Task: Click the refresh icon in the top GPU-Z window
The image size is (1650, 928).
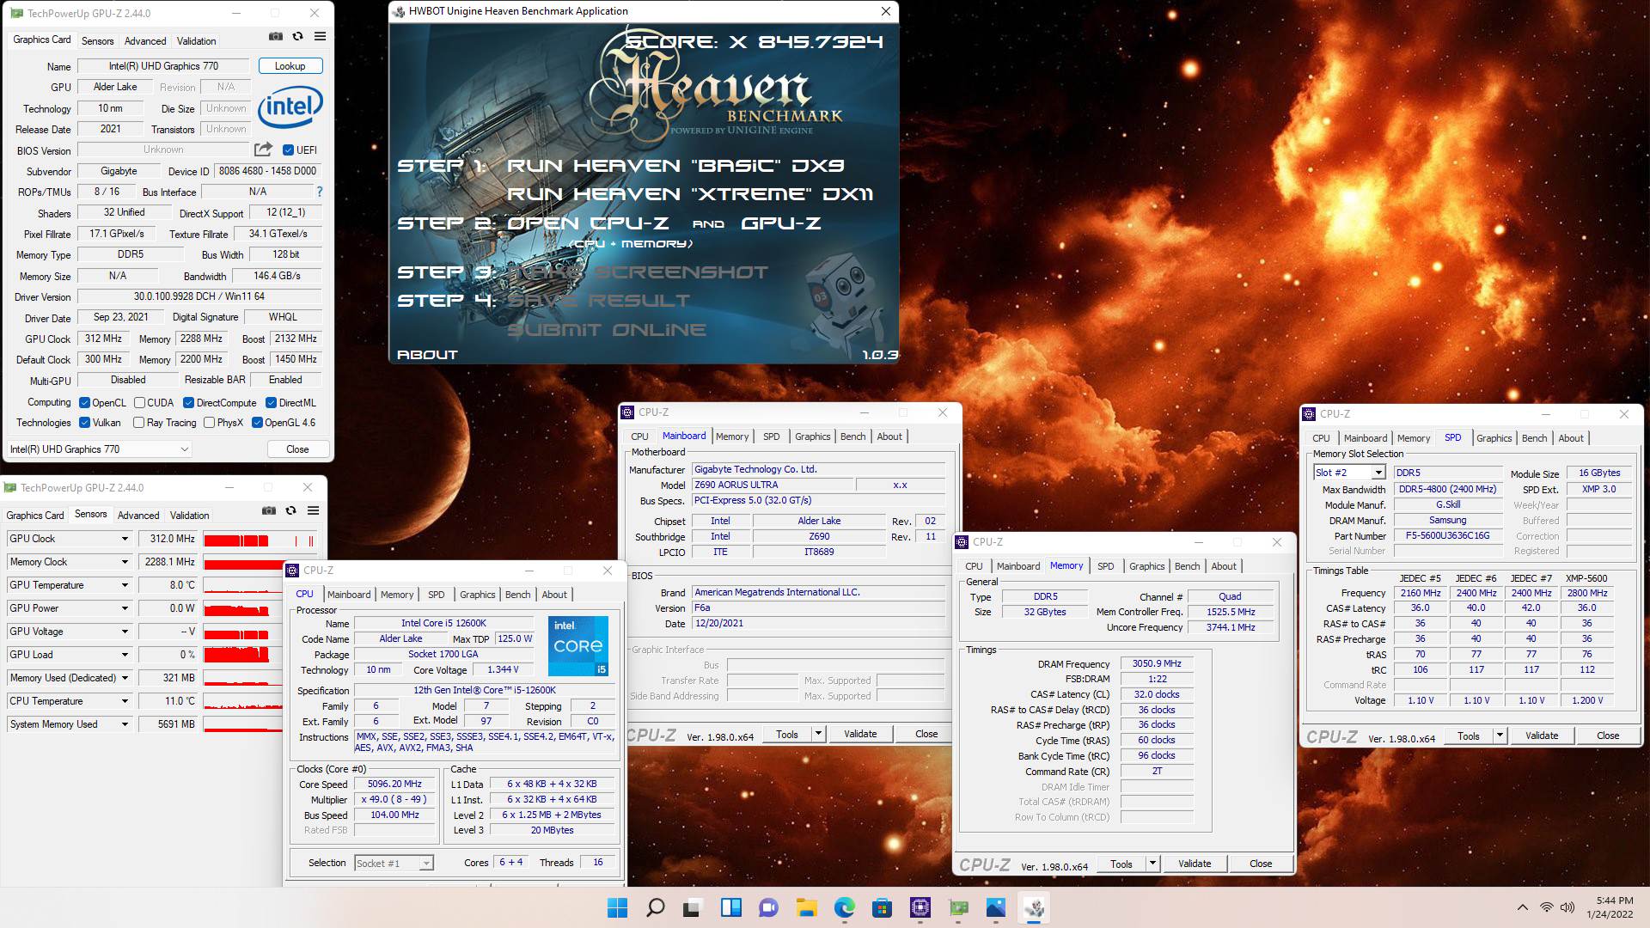Action: [297, 37]
